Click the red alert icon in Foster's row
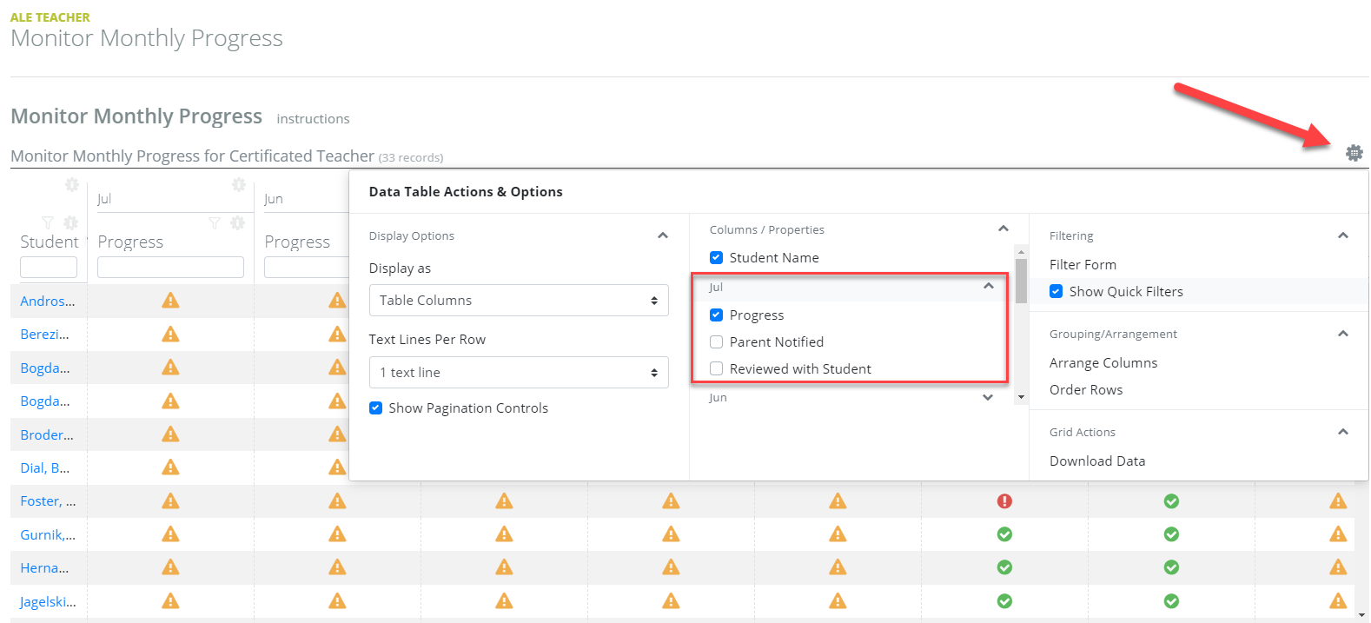Viewport: 1371px width, 623px height. click(x=1004, y=501)
